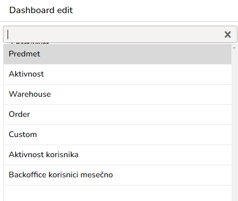The height and width of the screenshot is (201, 238).
Task: Open the Warehouse dashboard type
Action: click(117, 94)
